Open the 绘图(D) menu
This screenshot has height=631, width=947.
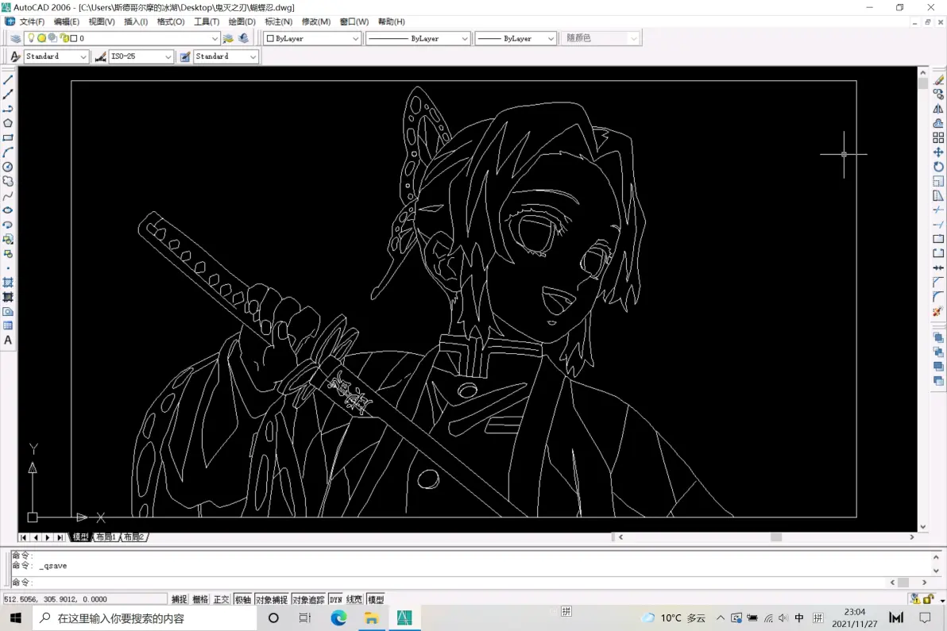242,21
